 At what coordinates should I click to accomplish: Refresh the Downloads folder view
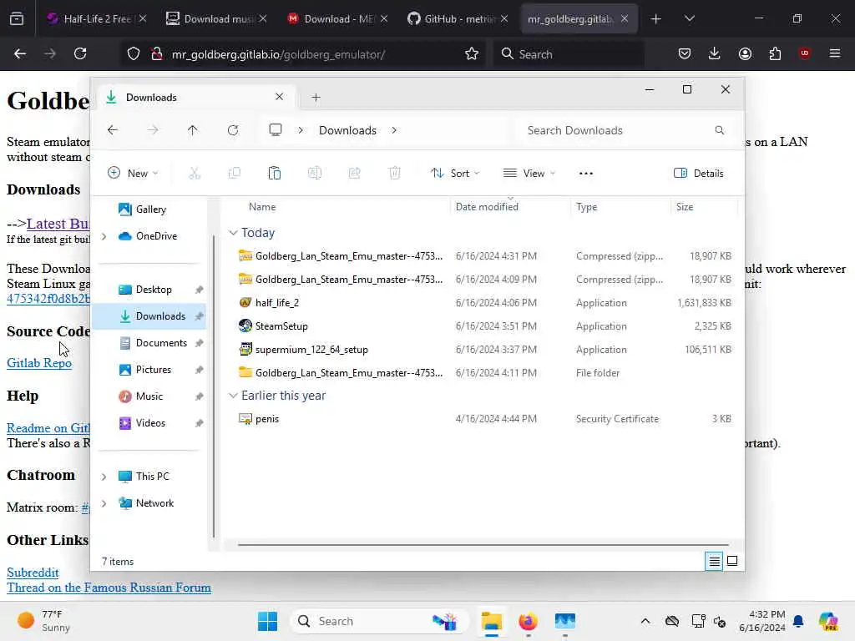[233, 130]
